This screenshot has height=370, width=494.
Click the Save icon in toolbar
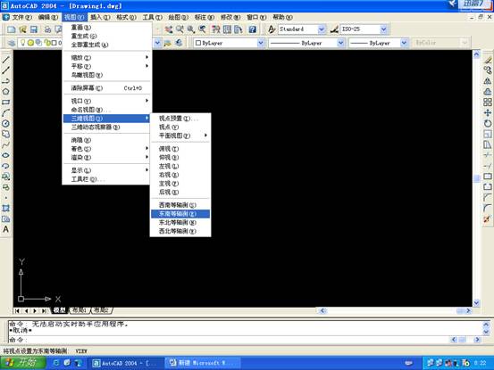click(34, 29)
